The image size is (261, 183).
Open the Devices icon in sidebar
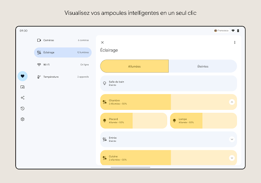point(22,87)
